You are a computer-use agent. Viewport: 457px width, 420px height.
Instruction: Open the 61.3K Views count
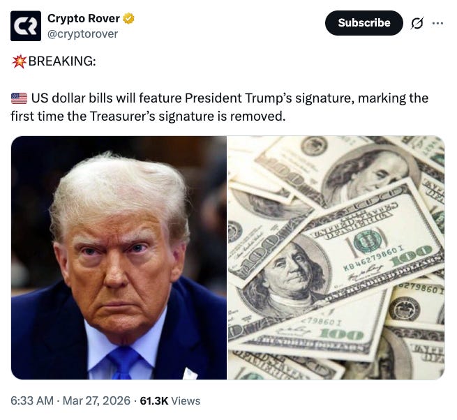tap(170, 400)
